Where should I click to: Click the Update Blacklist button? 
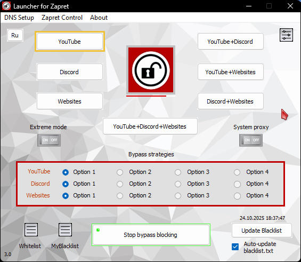click(x=262, y=231)
